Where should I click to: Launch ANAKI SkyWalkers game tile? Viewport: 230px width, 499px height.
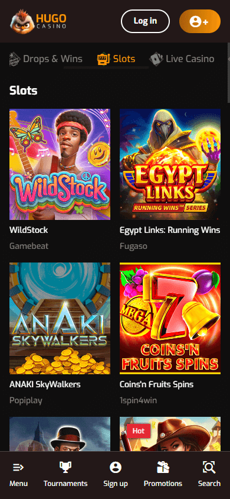tap(60, 318)
